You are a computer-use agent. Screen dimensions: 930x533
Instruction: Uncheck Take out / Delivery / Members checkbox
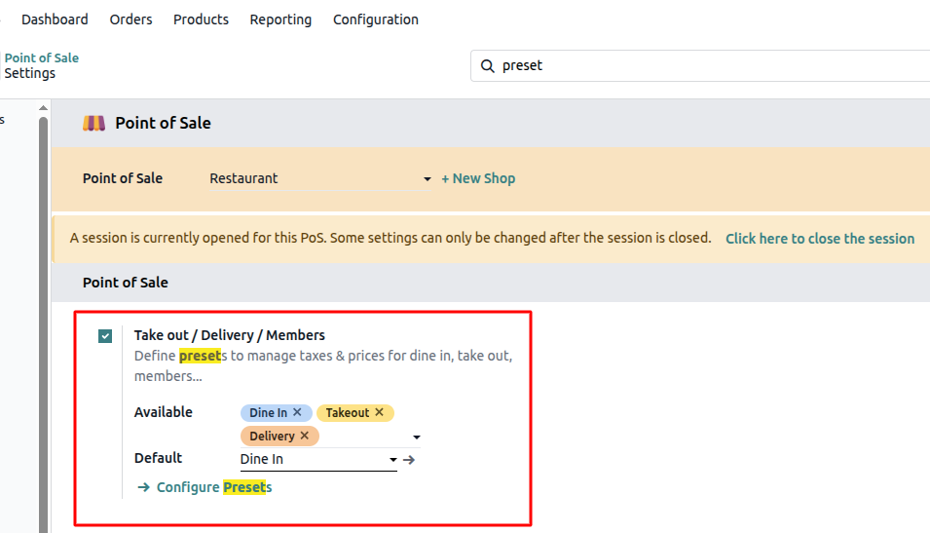point(105,336)
